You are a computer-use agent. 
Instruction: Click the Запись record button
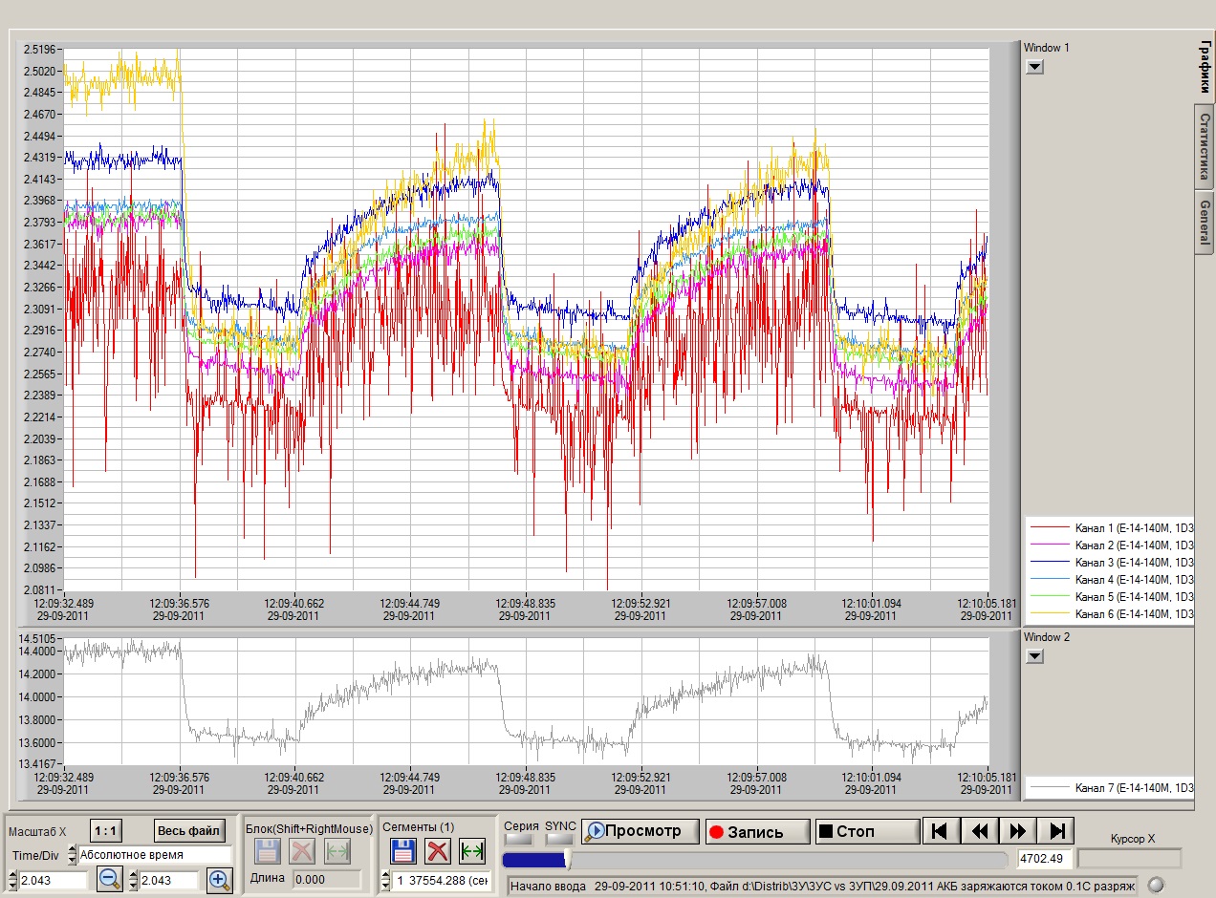758,831
